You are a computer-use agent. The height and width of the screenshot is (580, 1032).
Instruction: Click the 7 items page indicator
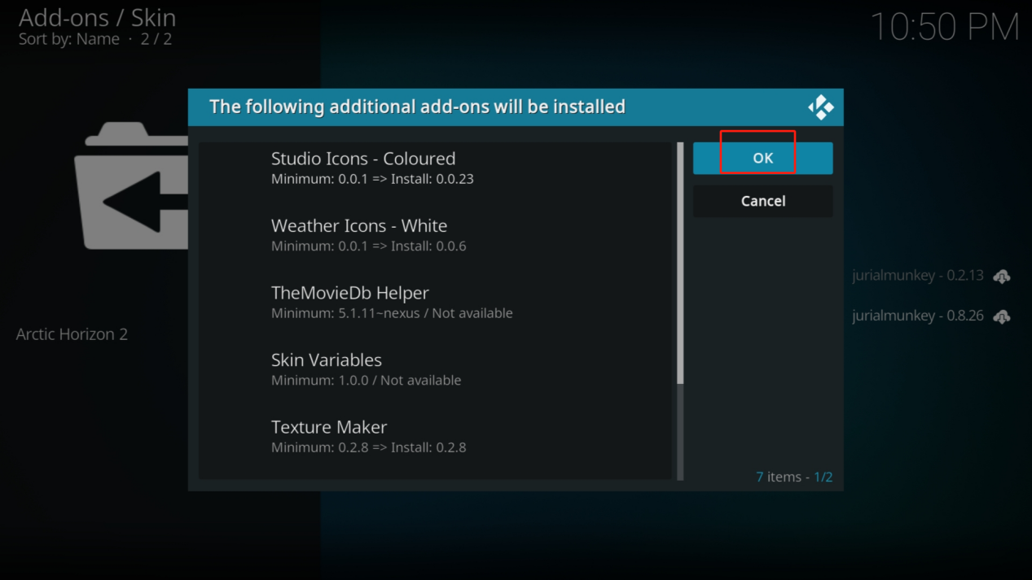[x=793, y=477]
